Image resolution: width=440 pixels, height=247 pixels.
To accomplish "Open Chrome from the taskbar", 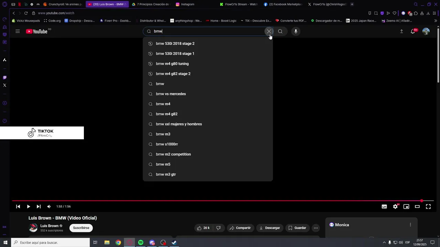I will 118,243.
